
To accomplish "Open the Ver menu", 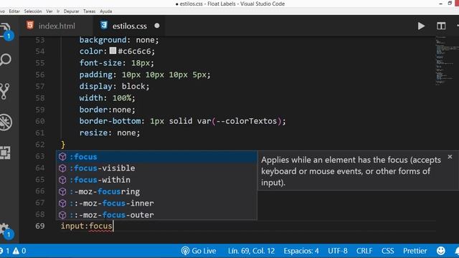I will pos(49,11).
